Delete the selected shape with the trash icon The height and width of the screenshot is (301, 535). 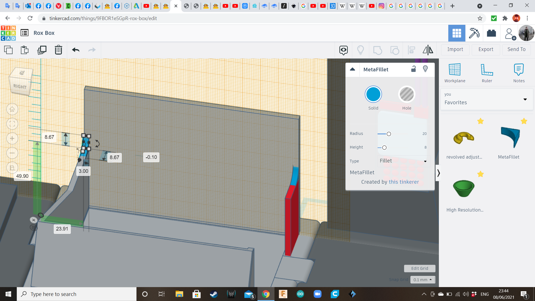(x=59, y=50)
